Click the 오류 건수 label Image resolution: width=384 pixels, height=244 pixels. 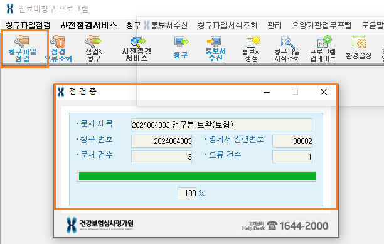tap(225, 155)
